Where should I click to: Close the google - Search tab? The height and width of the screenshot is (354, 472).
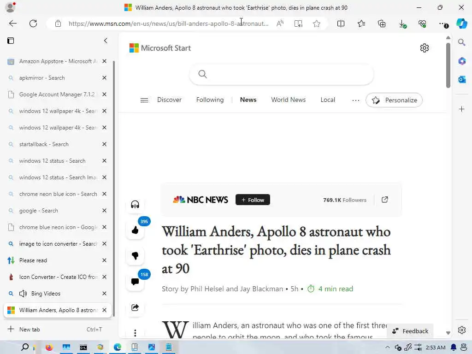click(104, 210)
